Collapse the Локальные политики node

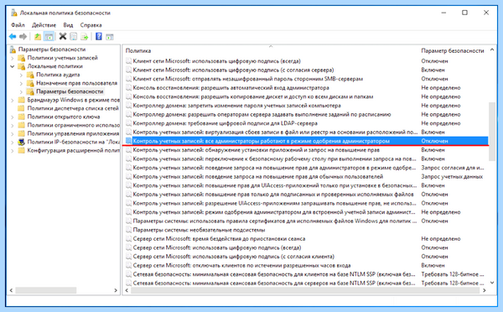(x=13, y=66)
